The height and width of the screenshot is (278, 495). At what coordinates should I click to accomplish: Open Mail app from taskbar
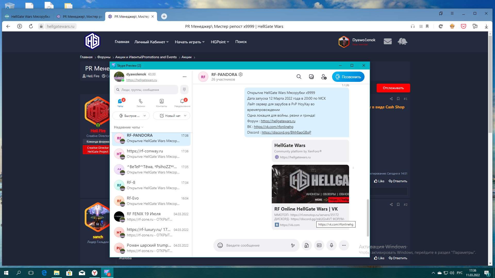[x=82, y=273]
